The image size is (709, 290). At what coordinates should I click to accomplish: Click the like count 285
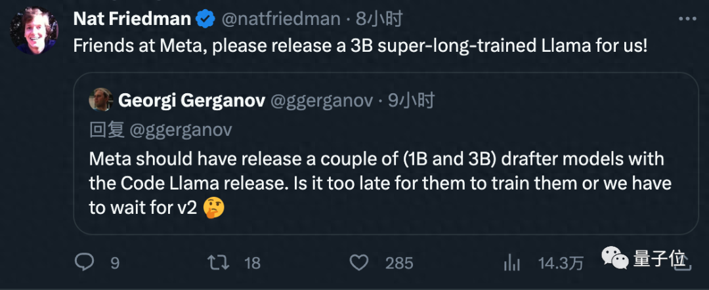pyautogui.click(x=398, y=263)
